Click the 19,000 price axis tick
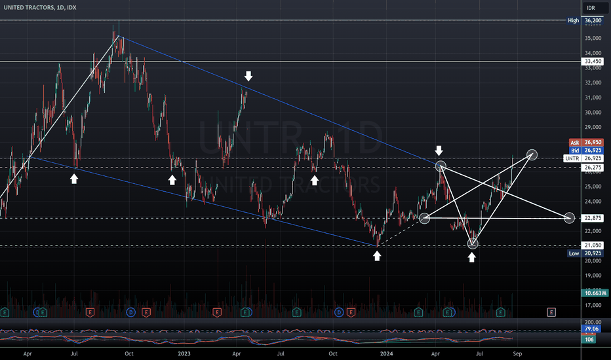Viewport: 611px width, 360px height. (x=593, y=276)
